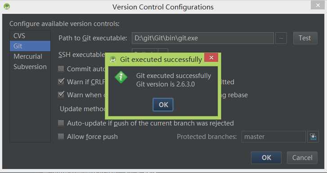This screenshot has width=327, height=173.
Task: Close the Git executed successfully popup
Action: pos(211,57)
